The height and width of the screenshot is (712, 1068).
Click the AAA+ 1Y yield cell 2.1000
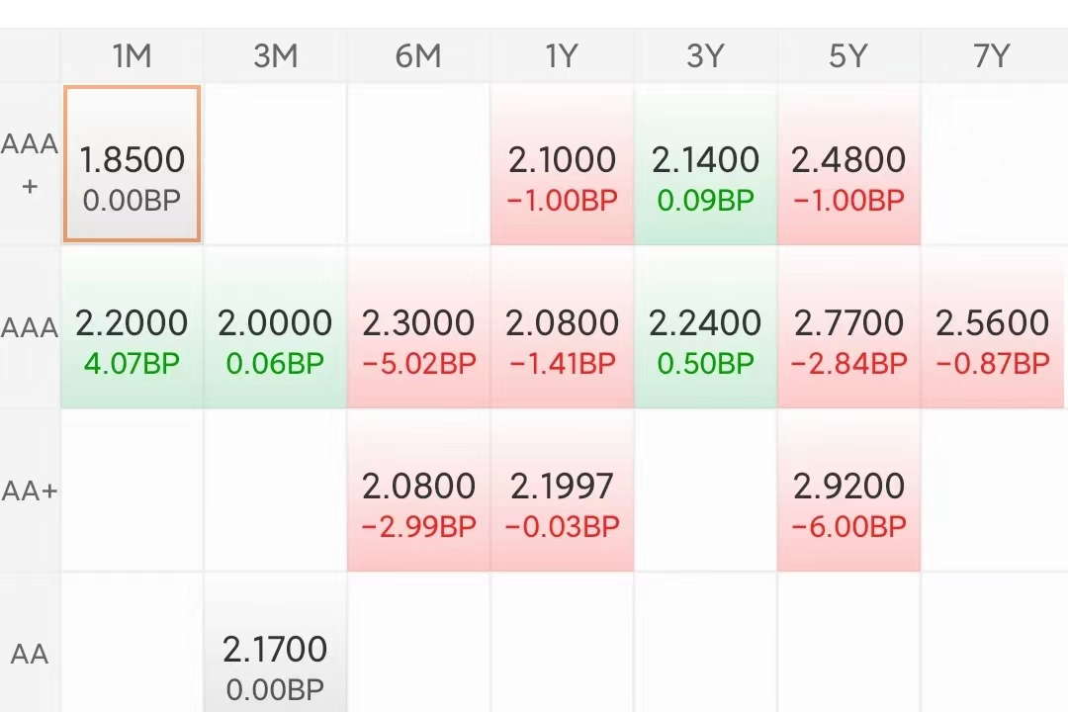[x=562, y=164]
